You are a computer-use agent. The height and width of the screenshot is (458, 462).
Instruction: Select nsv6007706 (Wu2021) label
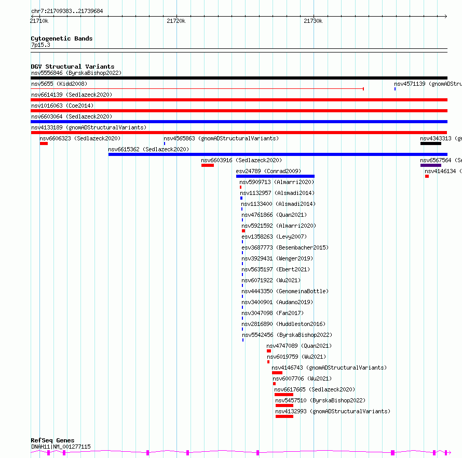pos(302,378)
